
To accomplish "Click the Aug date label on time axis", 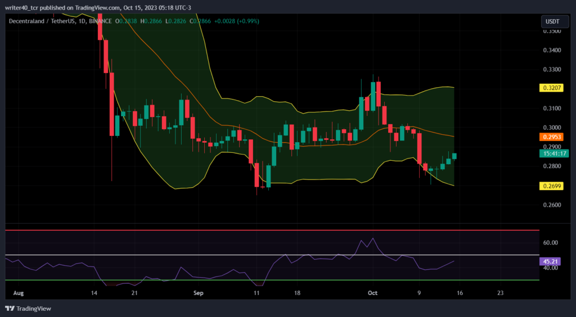I will click(x=18, y=293).
